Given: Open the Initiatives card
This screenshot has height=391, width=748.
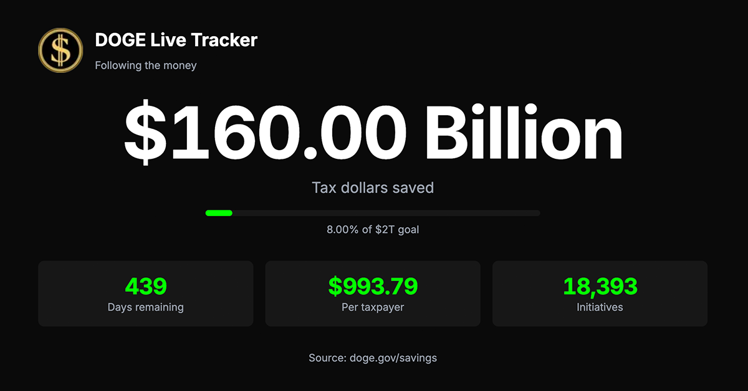Looking at the screenshot, I should 600,293.
